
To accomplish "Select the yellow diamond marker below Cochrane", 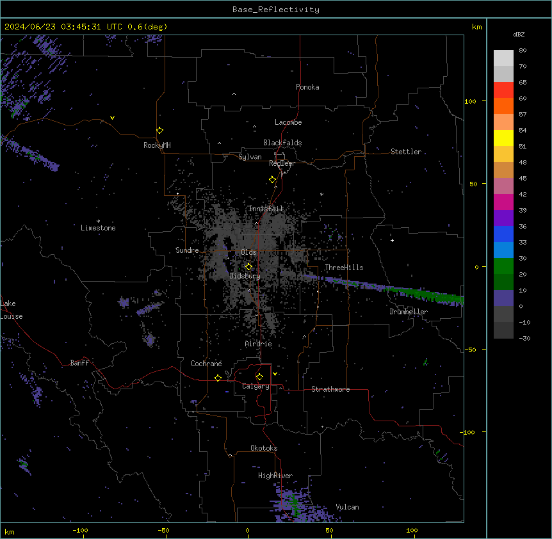I will tap(218, 378).
